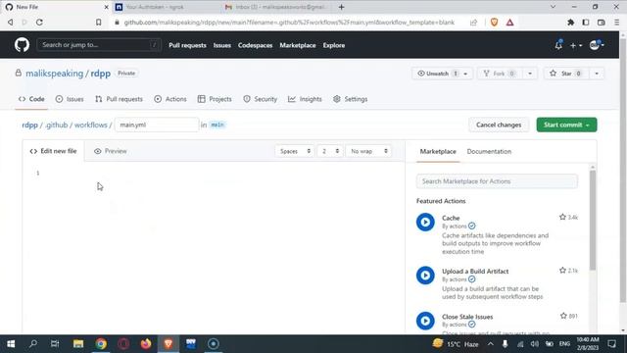
Task: Open the workflows breadcrumb link
Action: click(91, 125)
